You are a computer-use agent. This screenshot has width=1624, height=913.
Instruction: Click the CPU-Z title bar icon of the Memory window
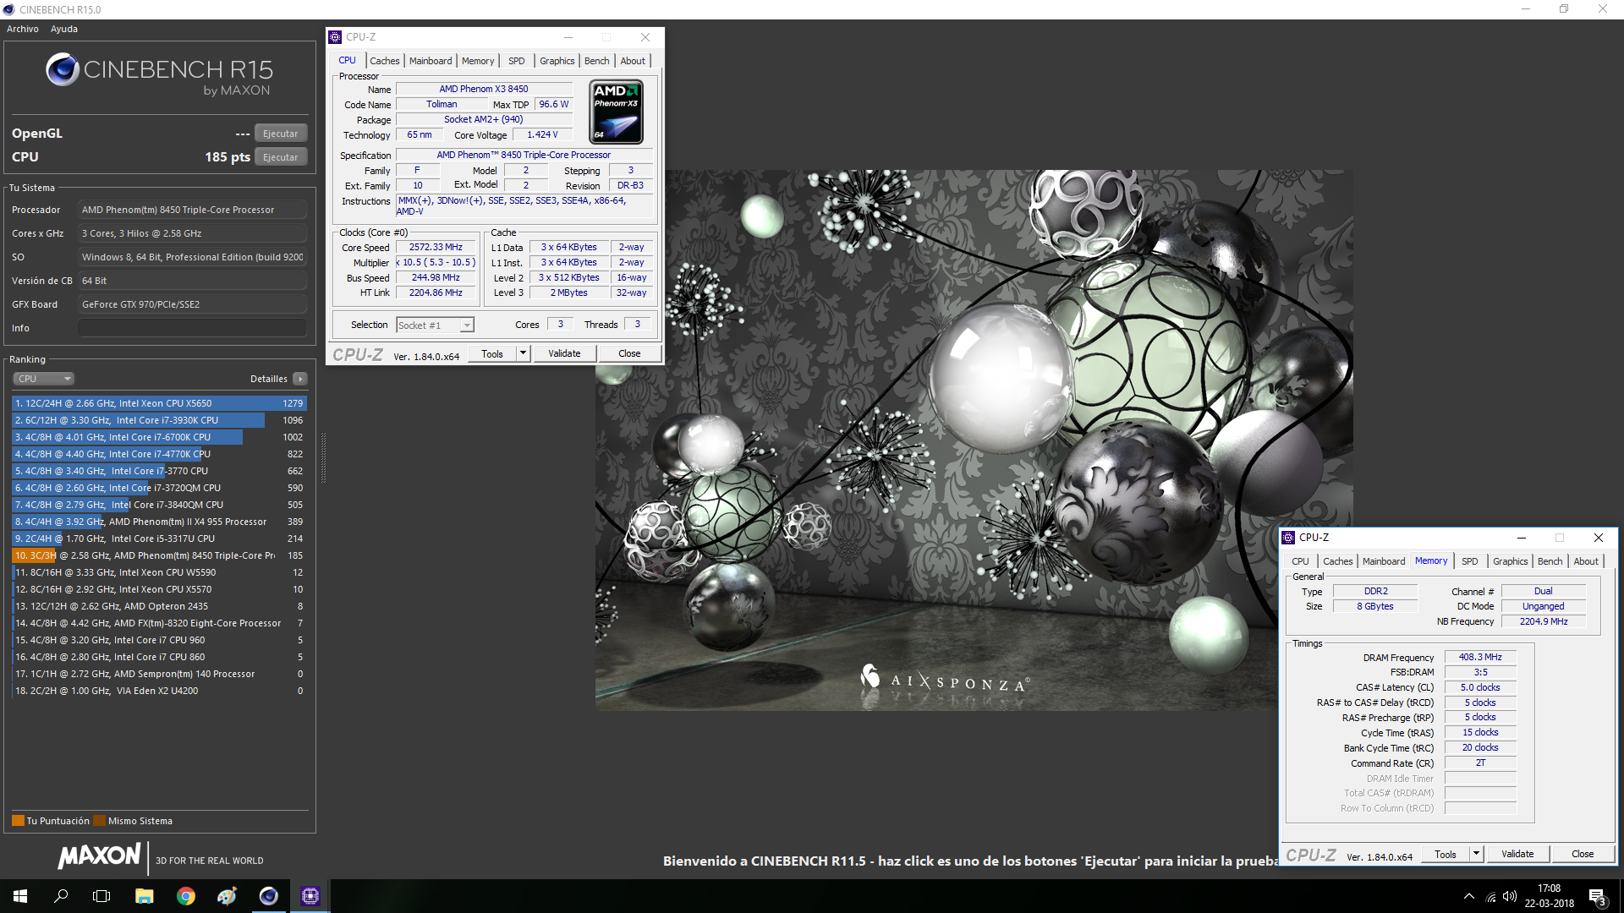pos(1288,538)
